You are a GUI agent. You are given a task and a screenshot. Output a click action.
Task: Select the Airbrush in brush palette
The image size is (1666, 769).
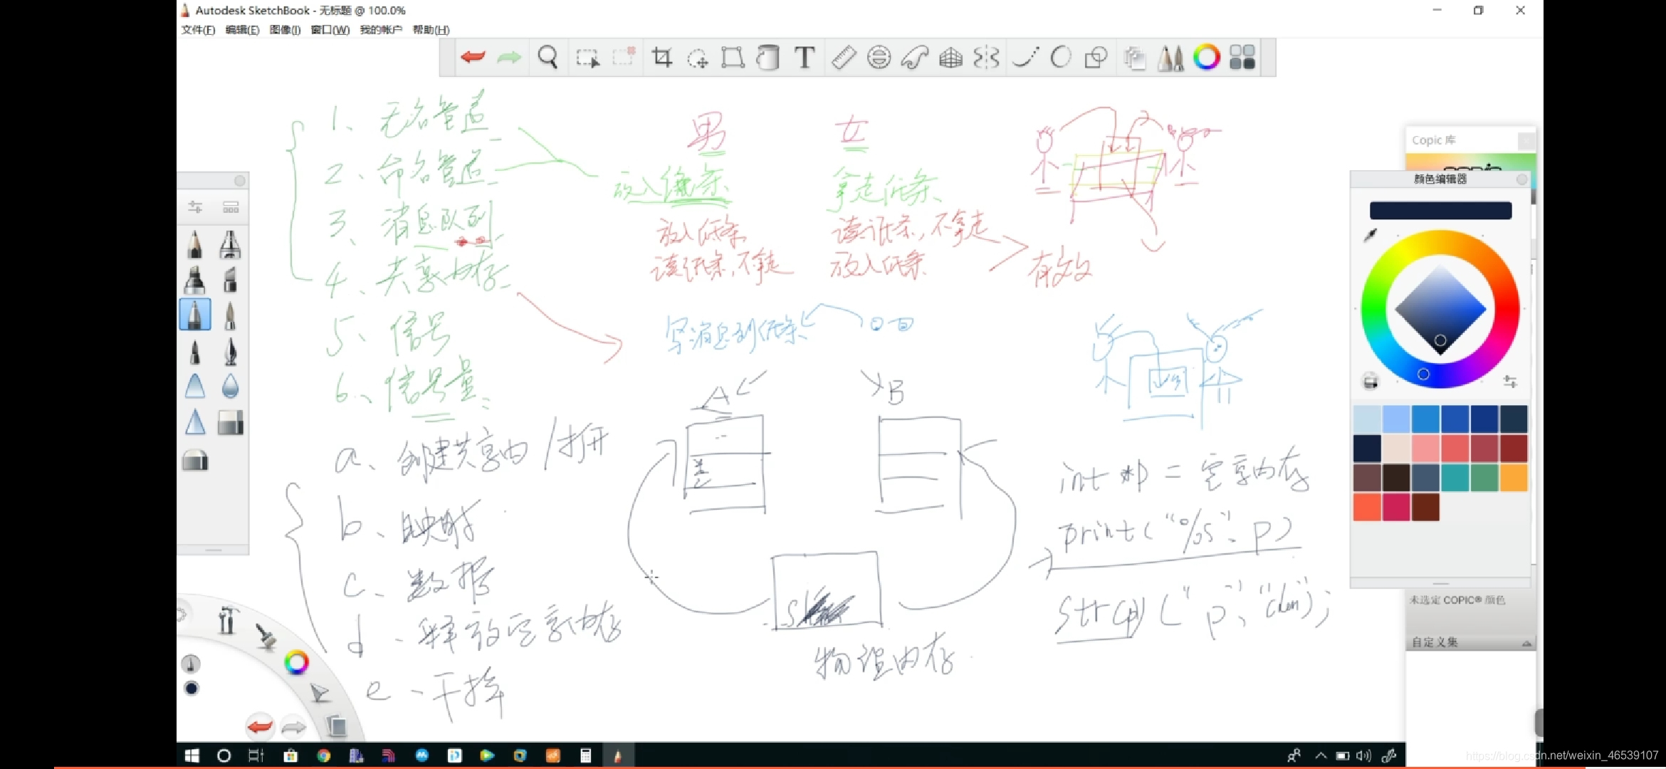pos(230,244)
